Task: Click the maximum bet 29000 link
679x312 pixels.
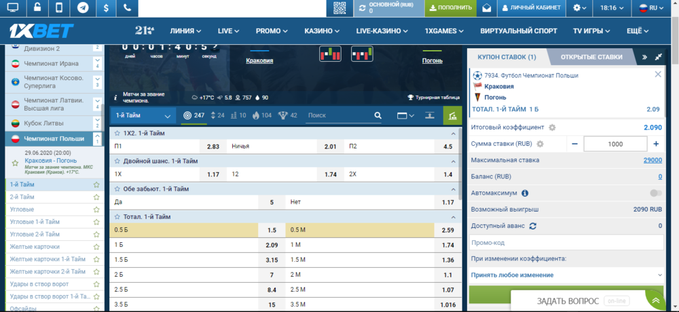Action: [x=653, y=160]
